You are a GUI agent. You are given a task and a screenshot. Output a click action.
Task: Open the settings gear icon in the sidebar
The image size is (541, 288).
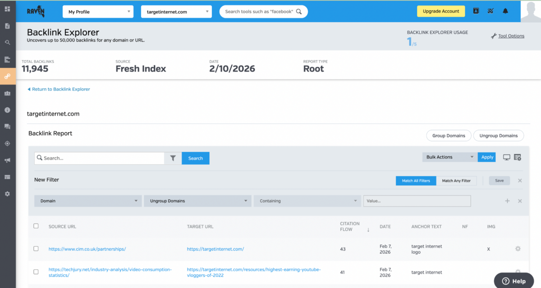click(x=7, y=194)
